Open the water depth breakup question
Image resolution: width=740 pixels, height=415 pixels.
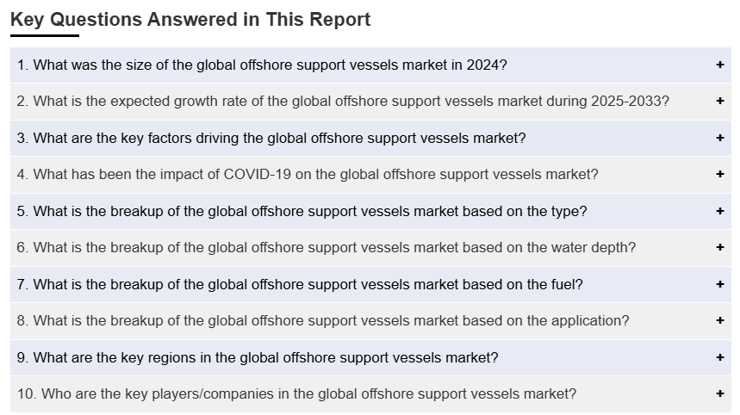coord(326,247)
